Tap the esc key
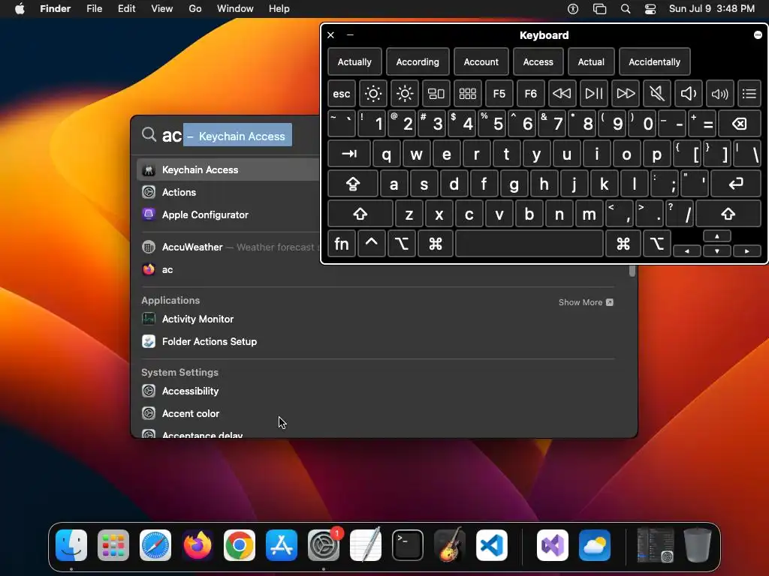Screen dimensions: 769x576 pyautogui.click(x=342, y=94)
